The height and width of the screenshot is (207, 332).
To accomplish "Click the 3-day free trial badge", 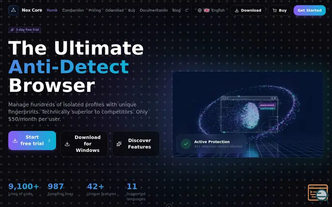I will (x=25, y=30).
